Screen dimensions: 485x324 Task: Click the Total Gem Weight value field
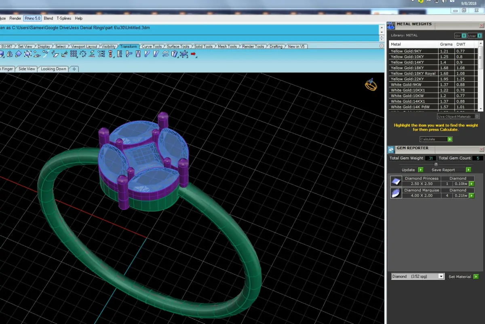[430, 158]
